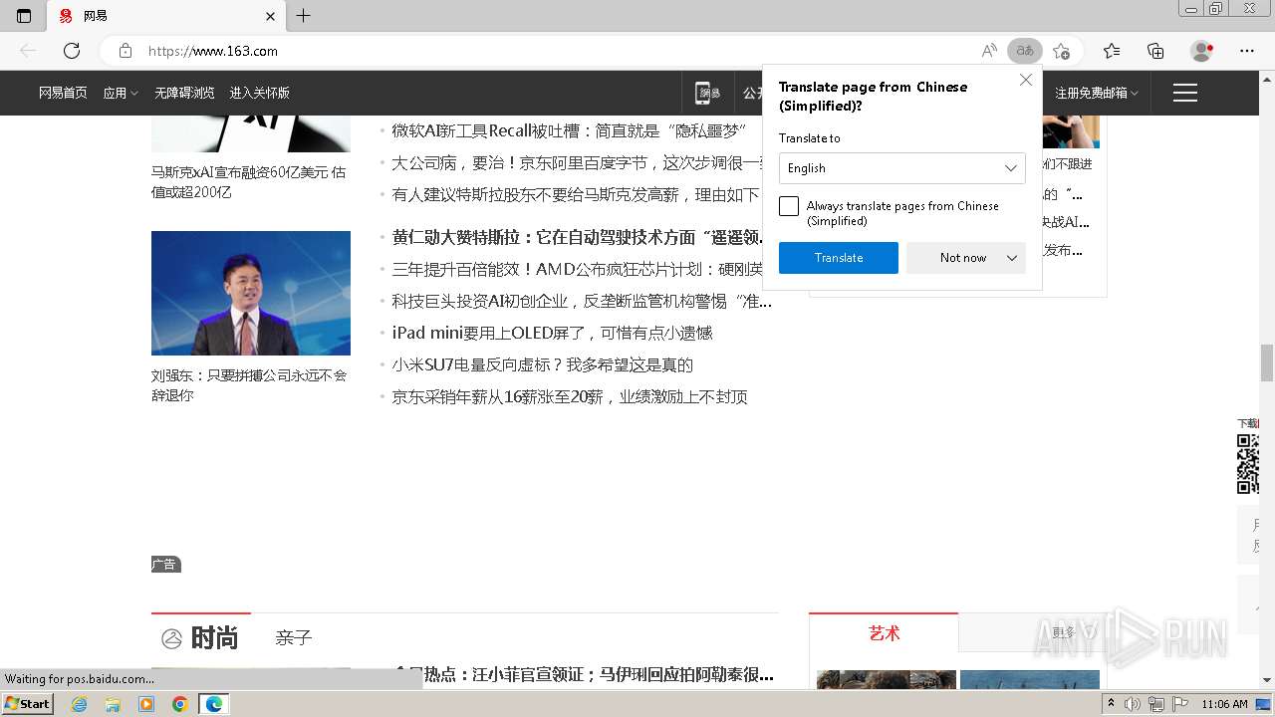Open 今日热点：汪小菲官宣领证 headline
This screenshot has height=717, width=1275.
pyautogui.click(x=583, y=674)
